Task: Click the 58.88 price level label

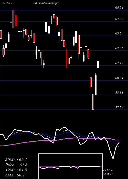Action: pos(119,93)
